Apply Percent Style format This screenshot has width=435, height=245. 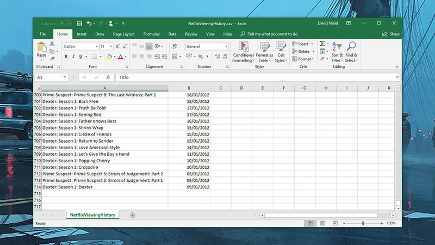(x=200, y=57)
